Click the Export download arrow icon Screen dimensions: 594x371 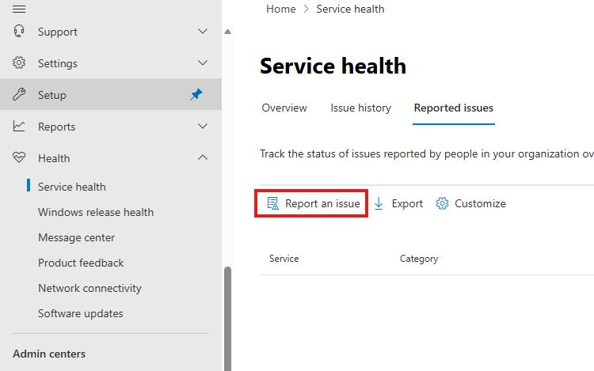click(379, 203)
